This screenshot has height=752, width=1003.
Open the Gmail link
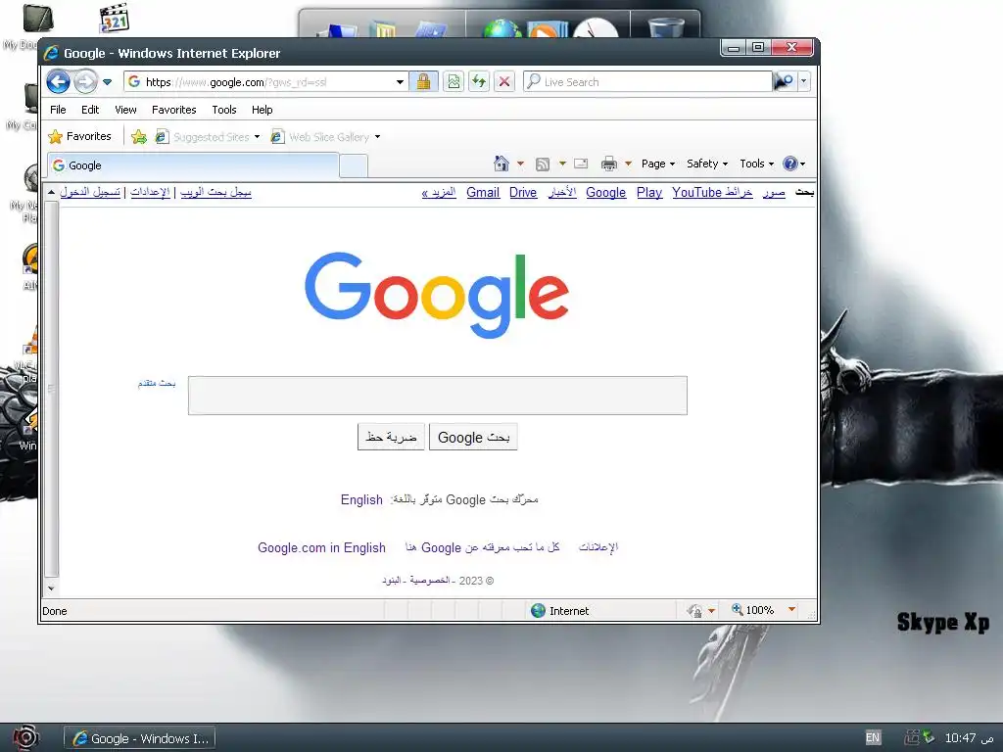483,193
